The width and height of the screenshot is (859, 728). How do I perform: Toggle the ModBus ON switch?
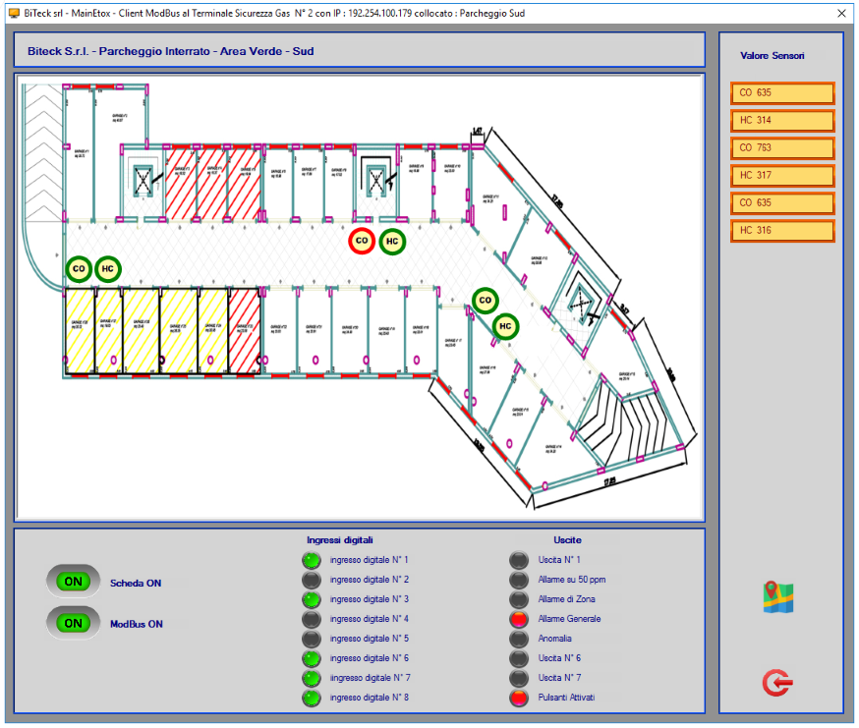(74, 624)
